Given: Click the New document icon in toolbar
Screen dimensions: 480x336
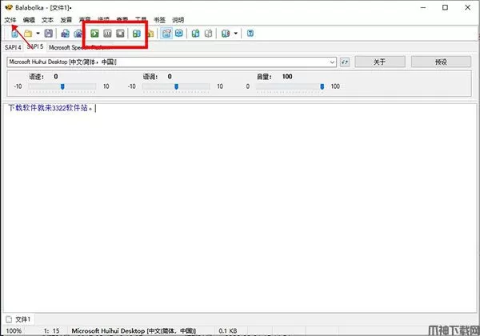Looking at the screenshot, I should 16,34.
